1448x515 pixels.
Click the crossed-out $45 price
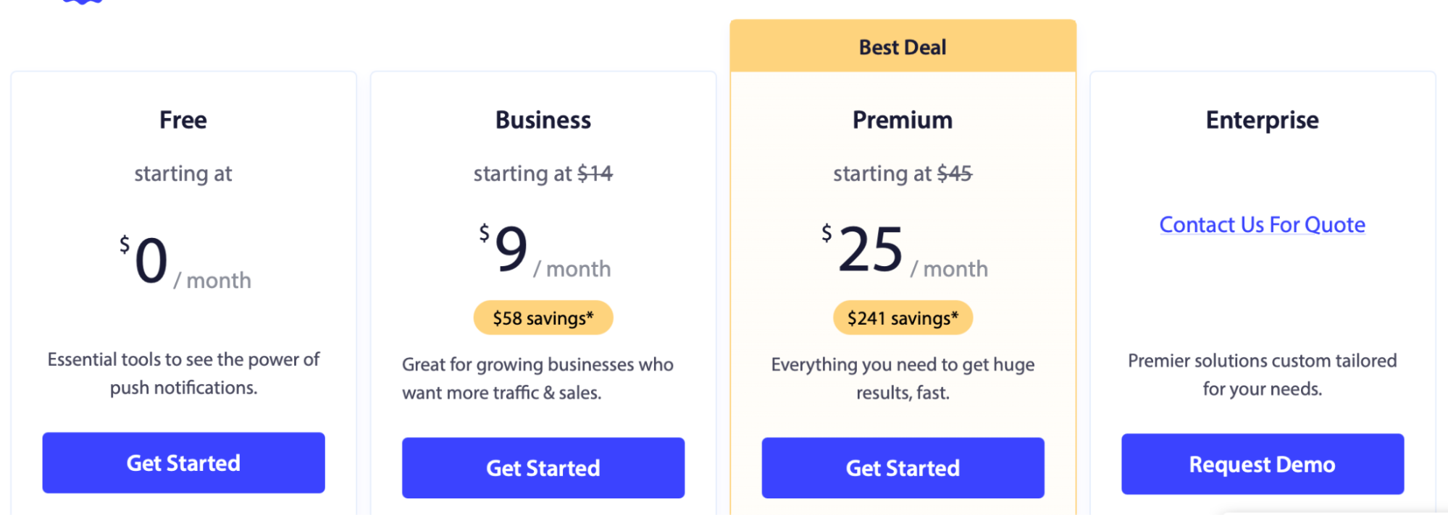pos(954,174)
